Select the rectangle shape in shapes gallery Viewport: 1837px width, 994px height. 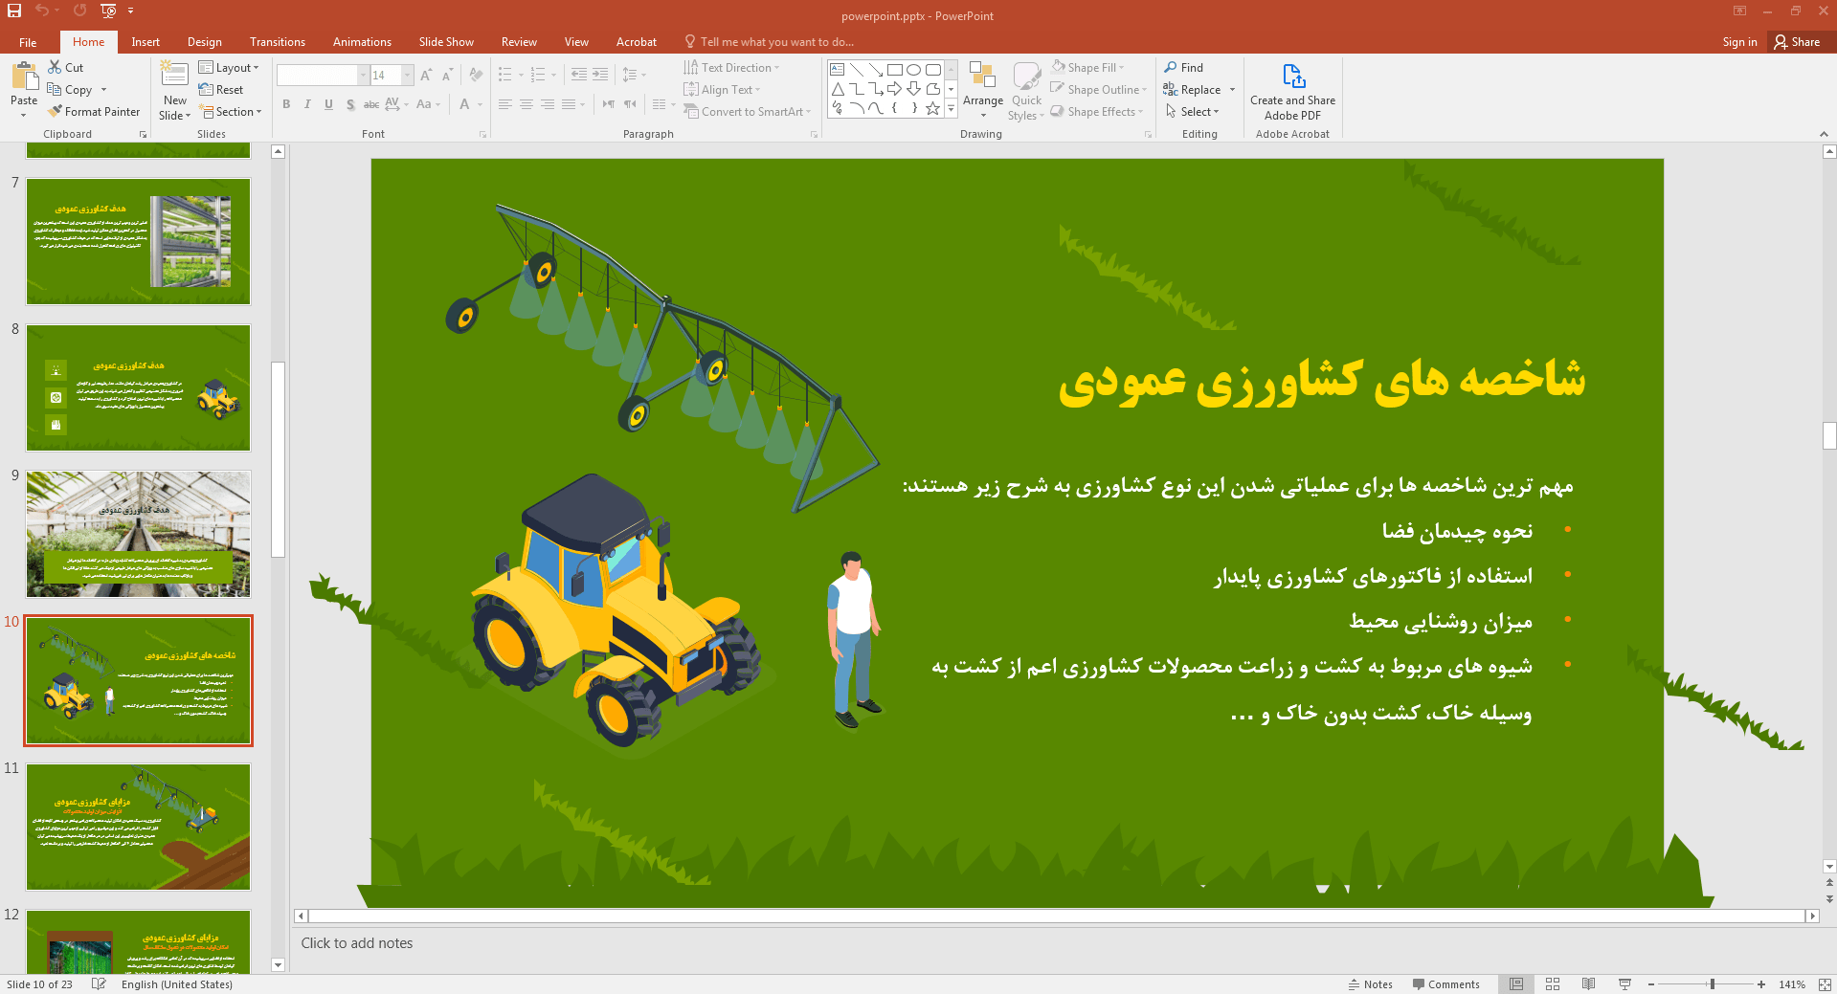click(895, 70)
